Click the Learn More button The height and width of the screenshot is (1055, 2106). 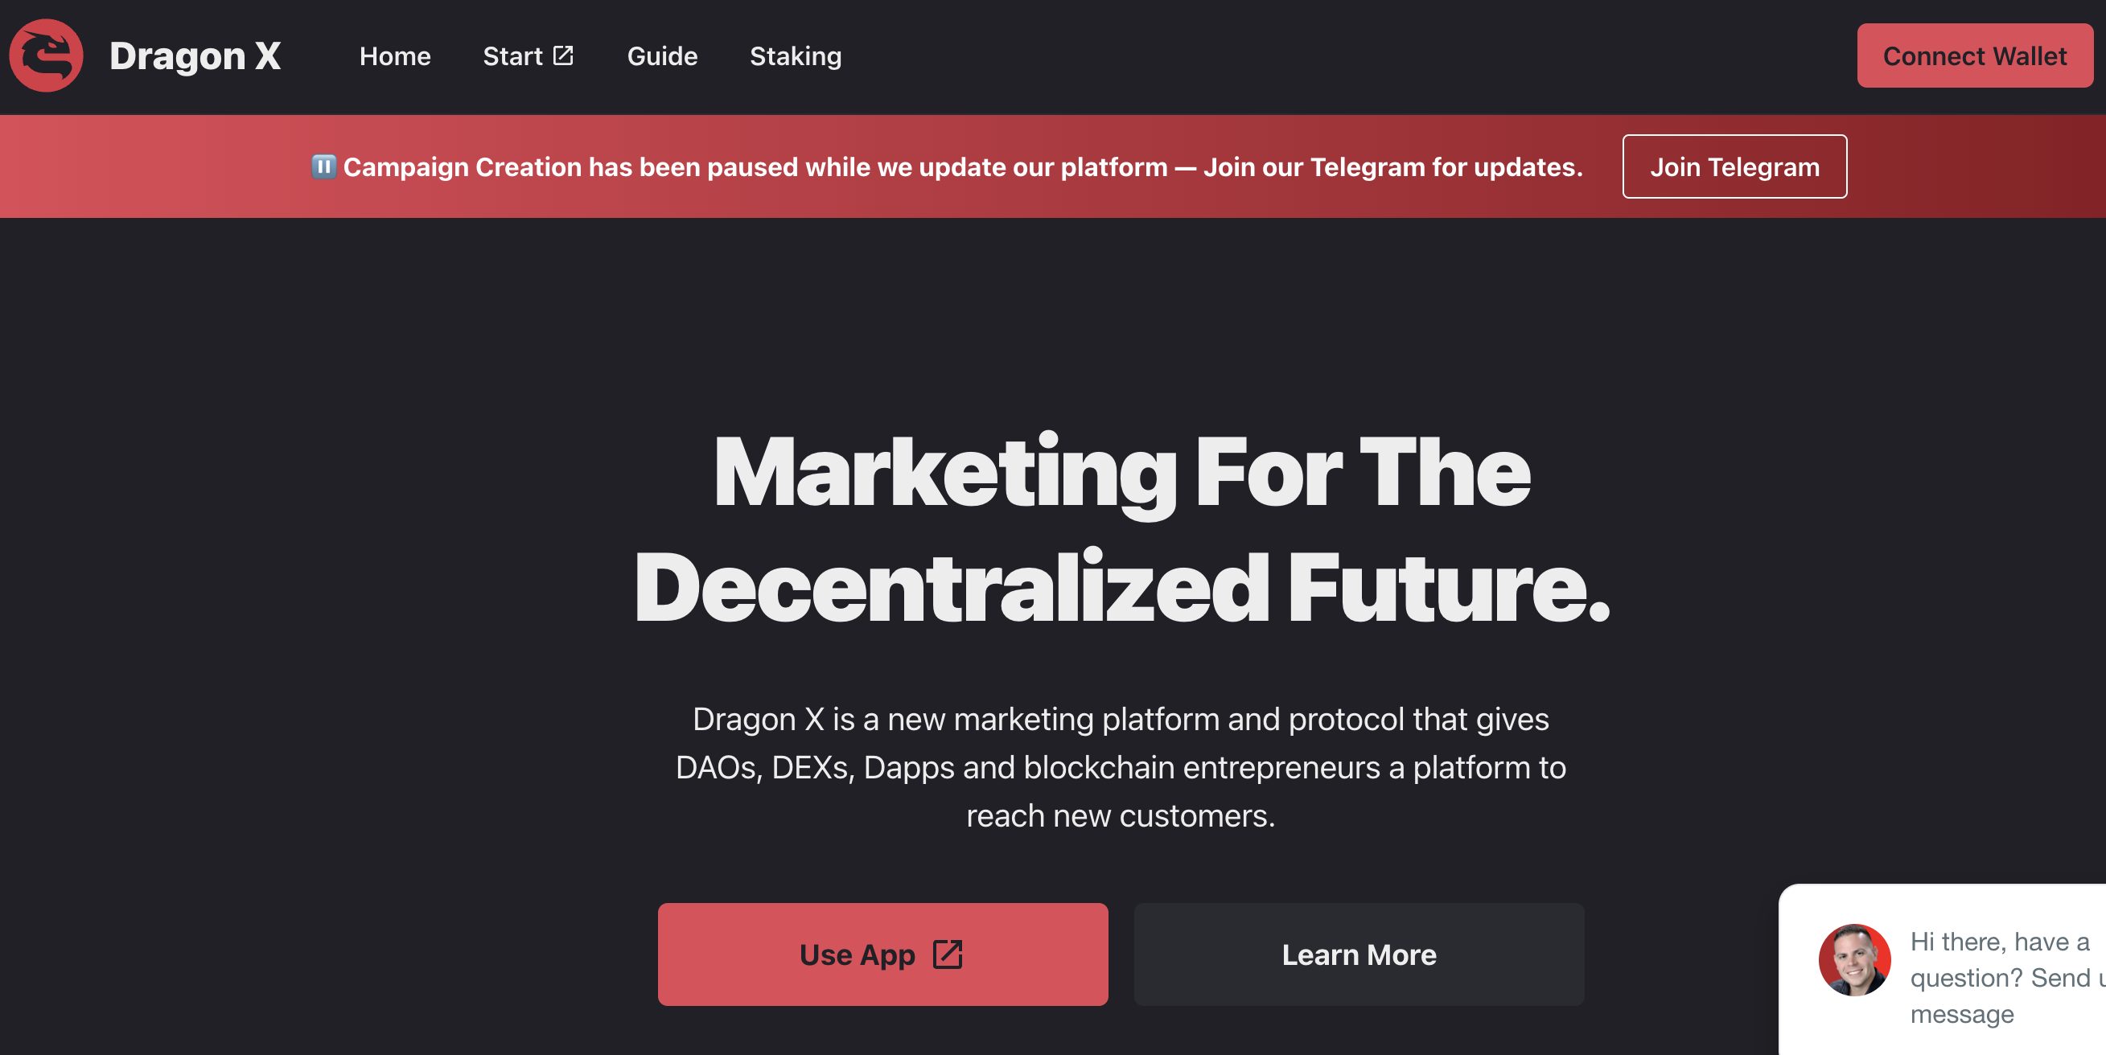[x=1359, y=954]
